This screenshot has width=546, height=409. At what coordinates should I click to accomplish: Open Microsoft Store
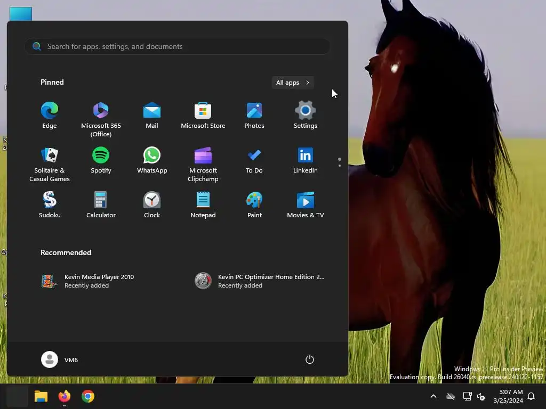(x=203, y=116)
